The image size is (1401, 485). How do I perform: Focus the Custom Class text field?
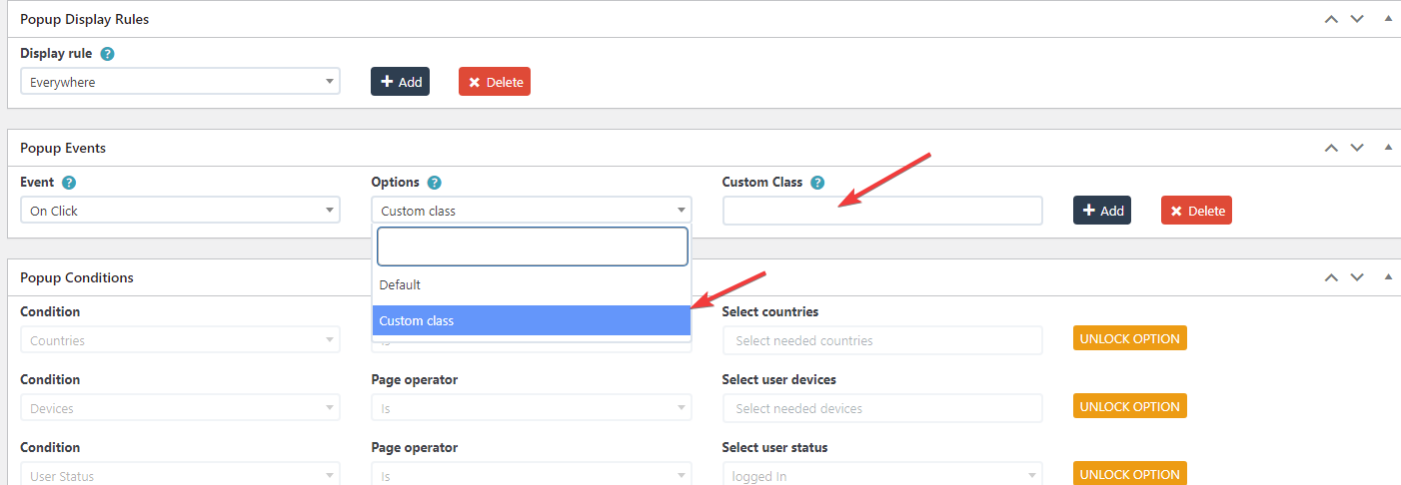881,211
